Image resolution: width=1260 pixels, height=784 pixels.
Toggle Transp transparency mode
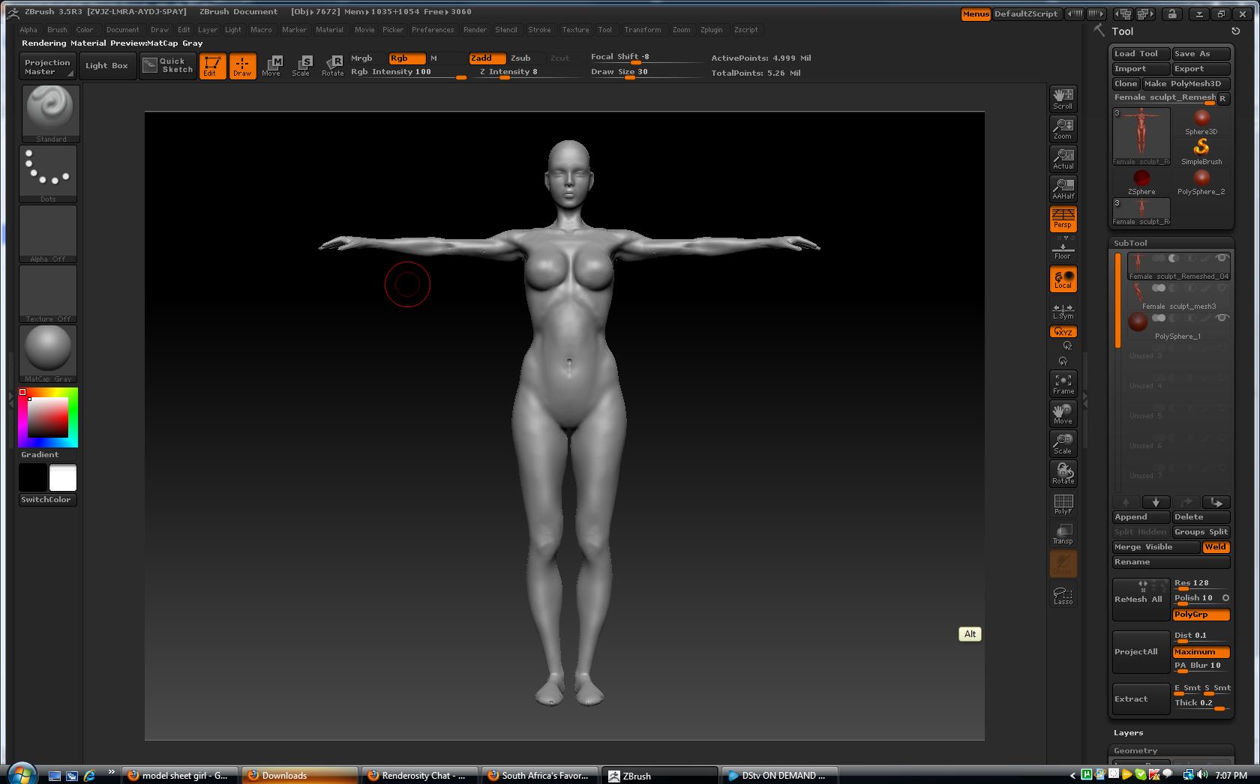coord(1063,533)
